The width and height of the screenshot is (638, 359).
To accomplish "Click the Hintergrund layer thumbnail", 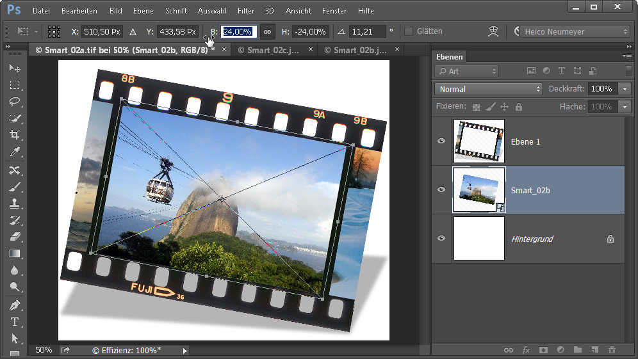I will tap(478, 239).
